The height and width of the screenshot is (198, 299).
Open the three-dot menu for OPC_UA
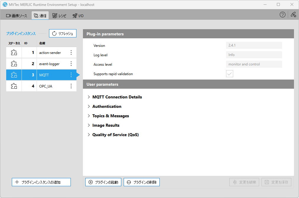[x=71, y=86]
